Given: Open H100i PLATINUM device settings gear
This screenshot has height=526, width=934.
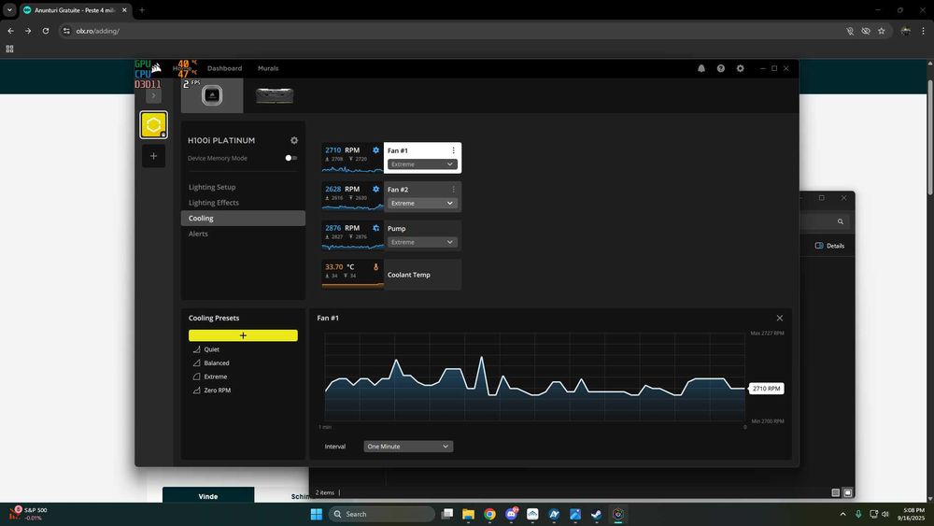Looking at the screenshot, I should point(293,140).
